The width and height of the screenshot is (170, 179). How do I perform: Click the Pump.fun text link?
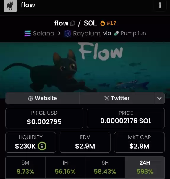pyautogui.click(x=133, y=33)
